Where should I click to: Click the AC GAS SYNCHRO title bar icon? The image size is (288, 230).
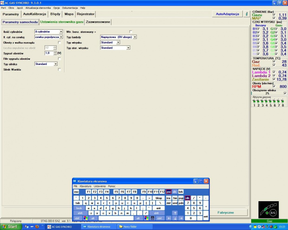(x=3, y=2)
